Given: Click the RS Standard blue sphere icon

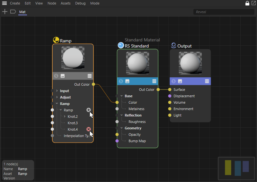Looking at the screenshot, I should point(121,45).
